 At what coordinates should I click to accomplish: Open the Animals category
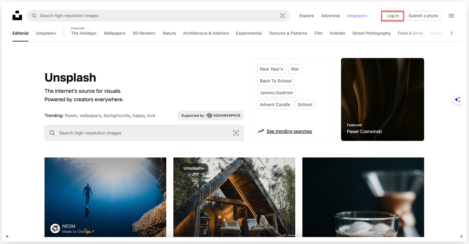pos(337,33)
